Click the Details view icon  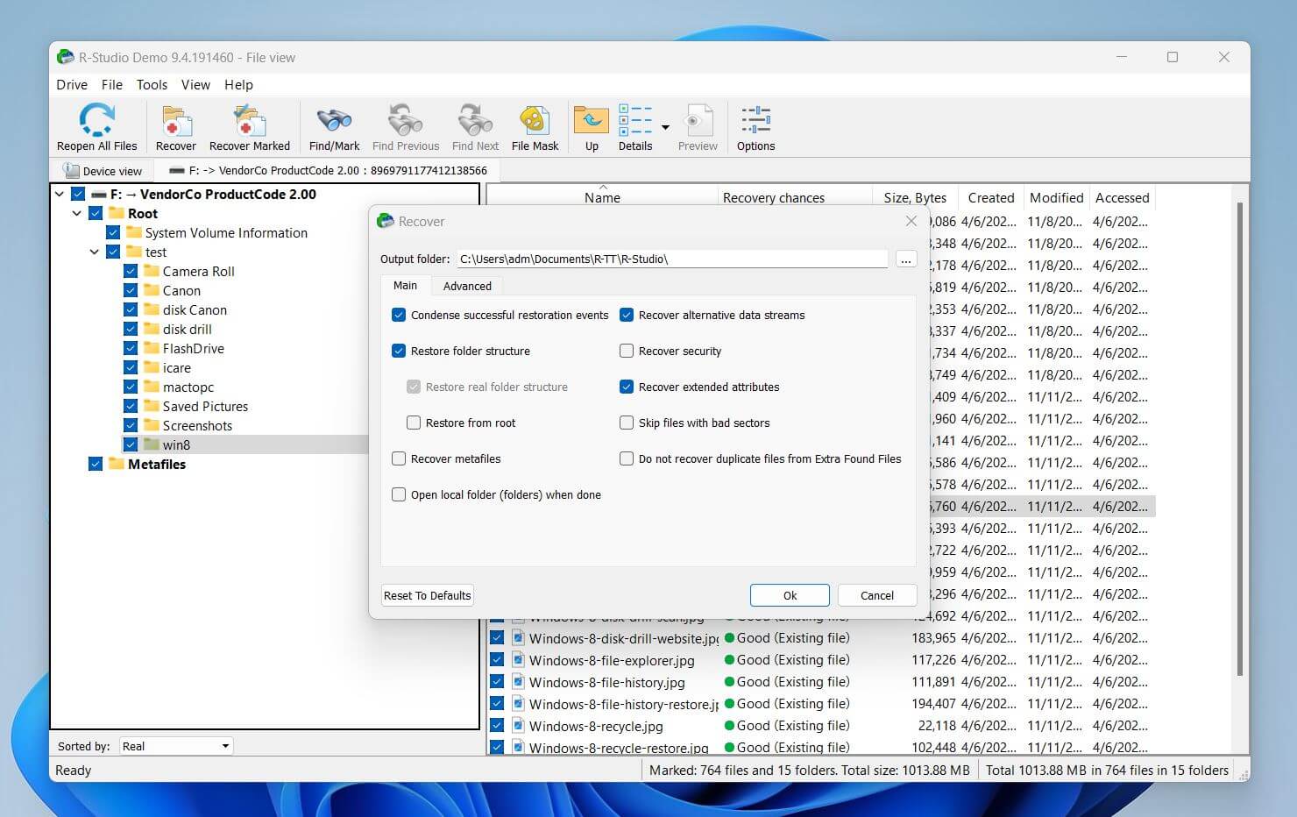(x=634, y=121)
